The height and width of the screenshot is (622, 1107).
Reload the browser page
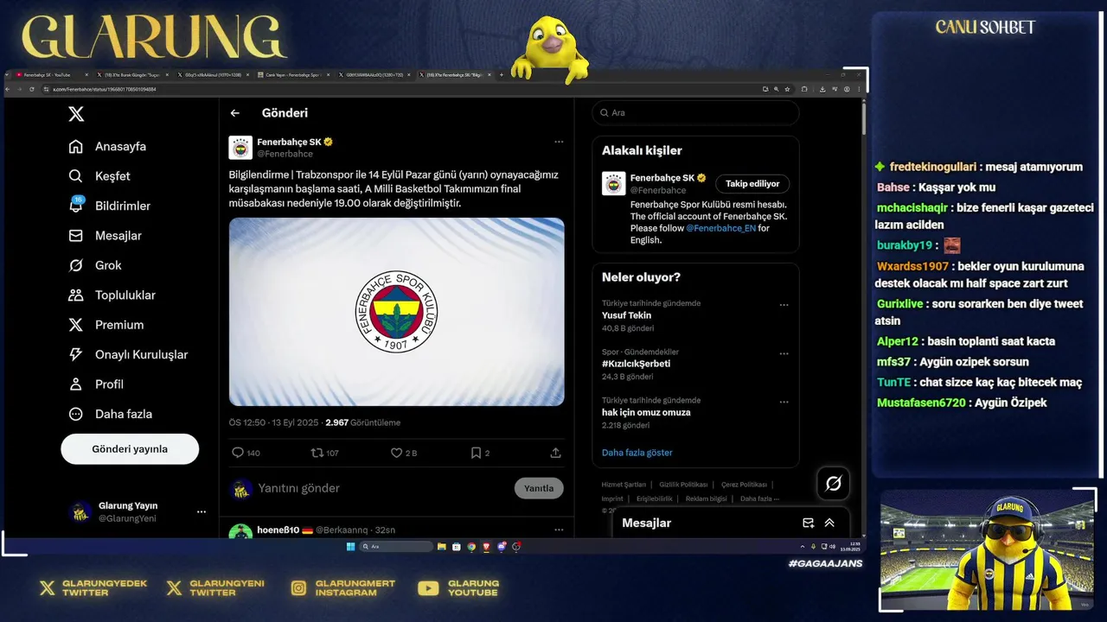click(32, 89)
